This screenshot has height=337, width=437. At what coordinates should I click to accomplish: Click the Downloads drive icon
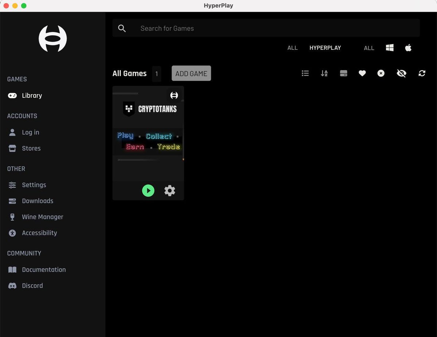coord(12,201)
